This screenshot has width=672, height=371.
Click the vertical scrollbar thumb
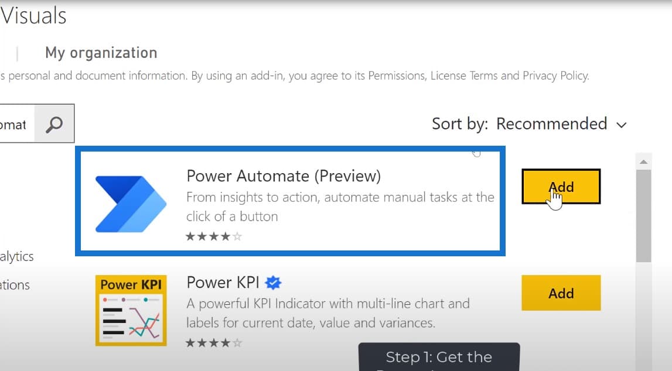[643, 216]
